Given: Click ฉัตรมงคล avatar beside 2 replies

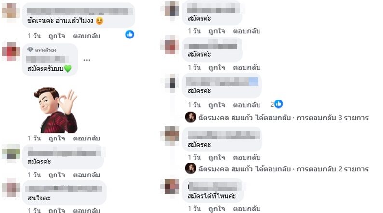Looking at the screenshot, I should click(x=191, y=168).
